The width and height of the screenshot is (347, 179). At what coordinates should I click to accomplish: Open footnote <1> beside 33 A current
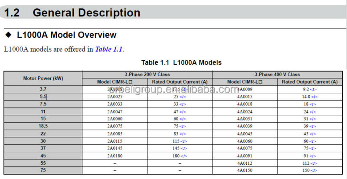[183, 104]
